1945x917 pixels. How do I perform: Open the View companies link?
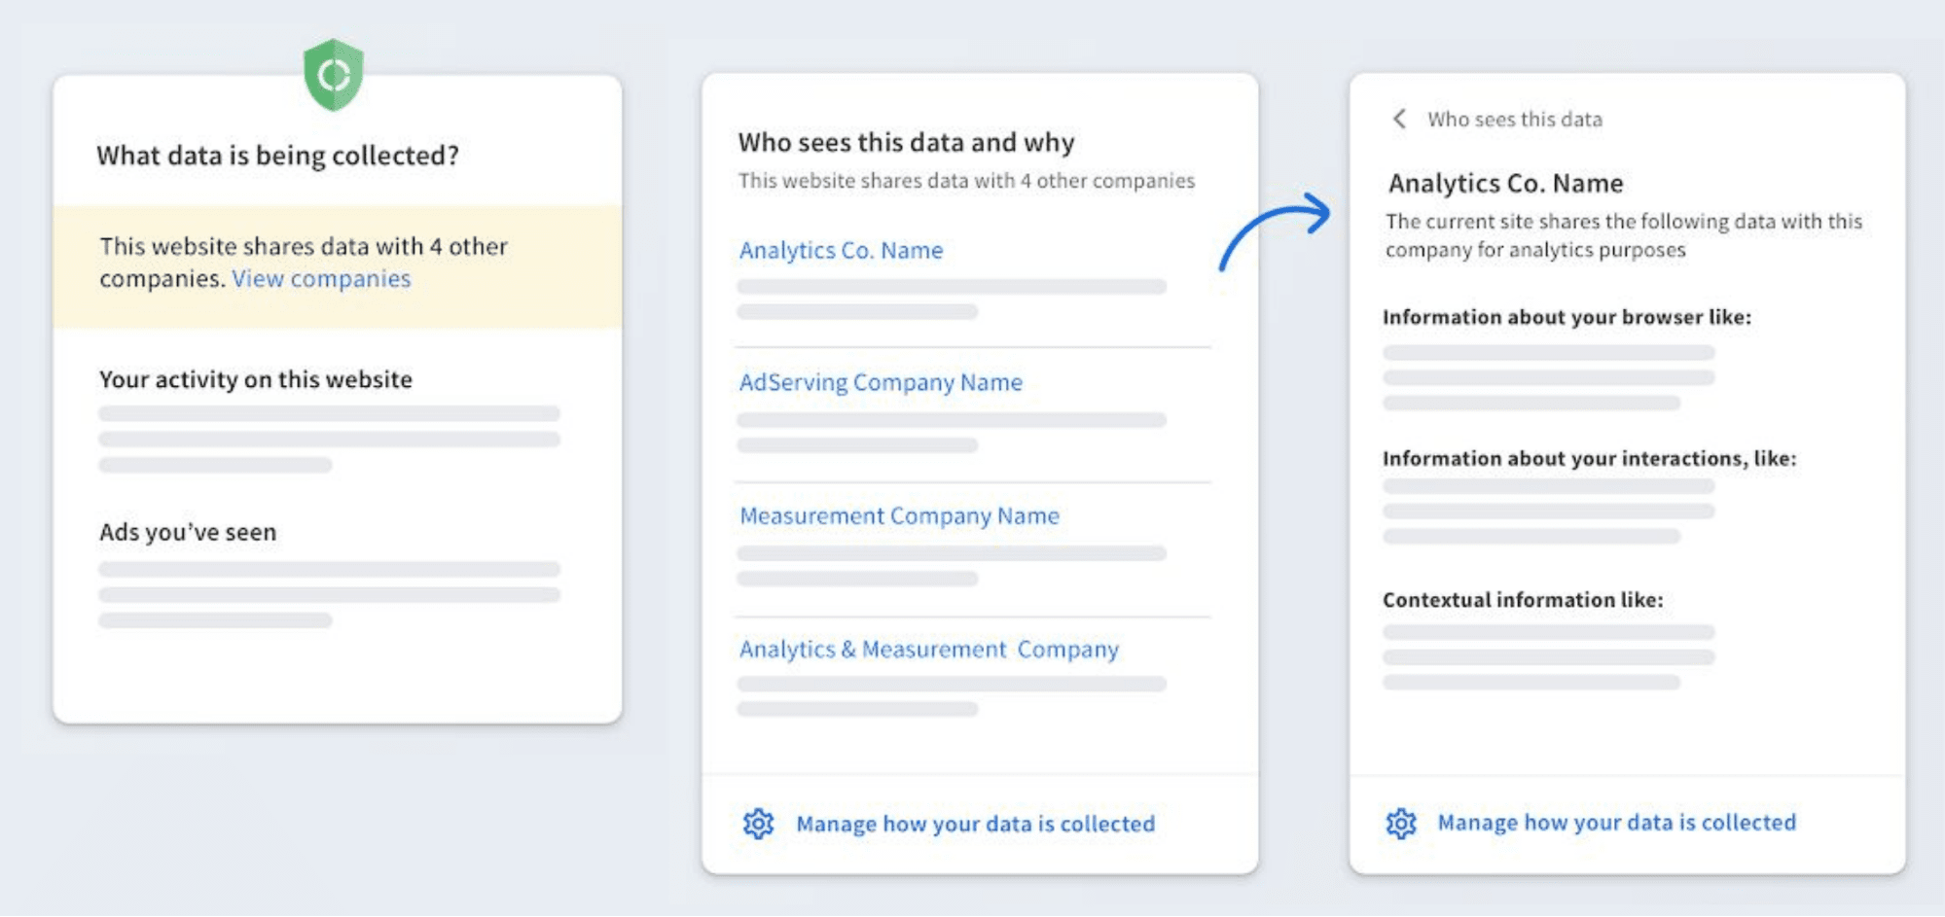point(321,279)
